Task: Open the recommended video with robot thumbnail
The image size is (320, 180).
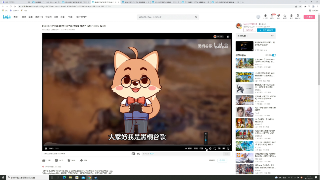Action: [244, 88]
